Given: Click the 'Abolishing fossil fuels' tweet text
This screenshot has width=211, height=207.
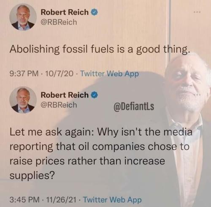Looking at the screenshot, I should [x=99, y=49].
